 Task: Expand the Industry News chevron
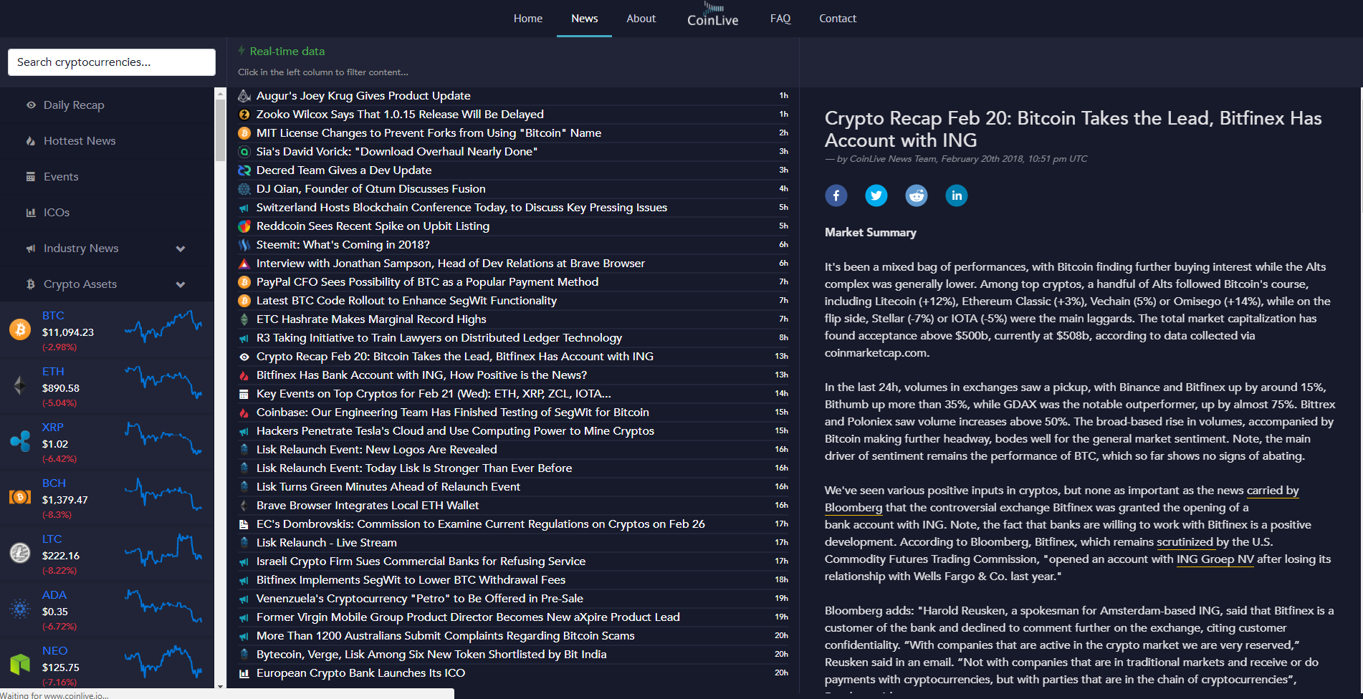181,249
